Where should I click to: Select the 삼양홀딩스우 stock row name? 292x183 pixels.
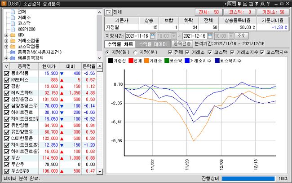click(x=24, y=106)
